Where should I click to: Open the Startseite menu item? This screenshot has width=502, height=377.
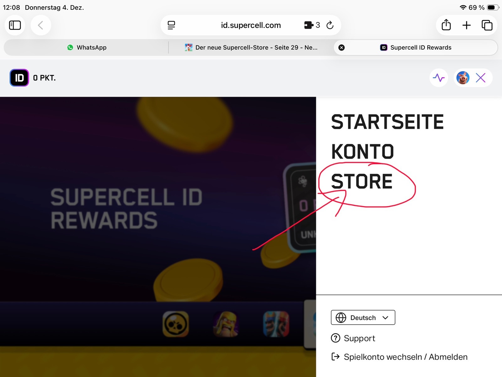click(387, 122)
